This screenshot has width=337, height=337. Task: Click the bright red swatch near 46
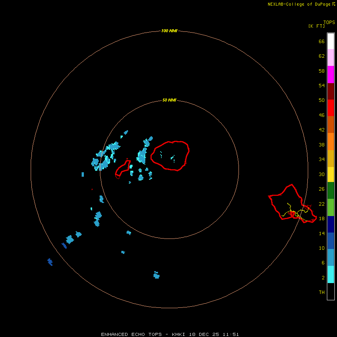coord(331,108)
